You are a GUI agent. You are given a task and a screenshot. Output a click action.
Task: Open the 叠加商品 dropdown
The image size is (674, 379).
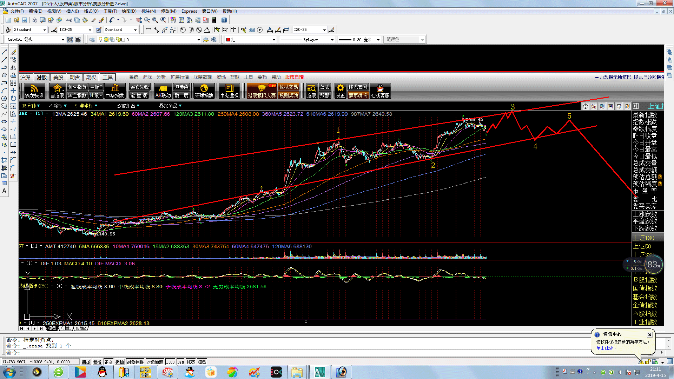(x=170, y=106)
